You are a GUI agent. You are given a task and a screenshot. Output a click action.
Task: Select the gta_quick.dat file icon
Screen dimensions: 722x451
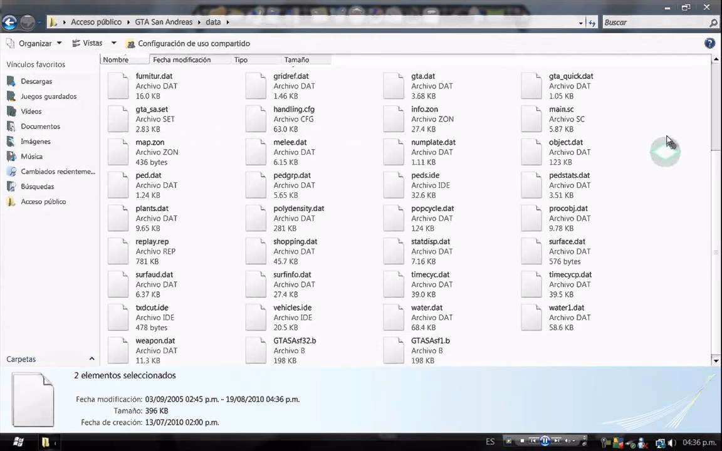coord(531,86)
